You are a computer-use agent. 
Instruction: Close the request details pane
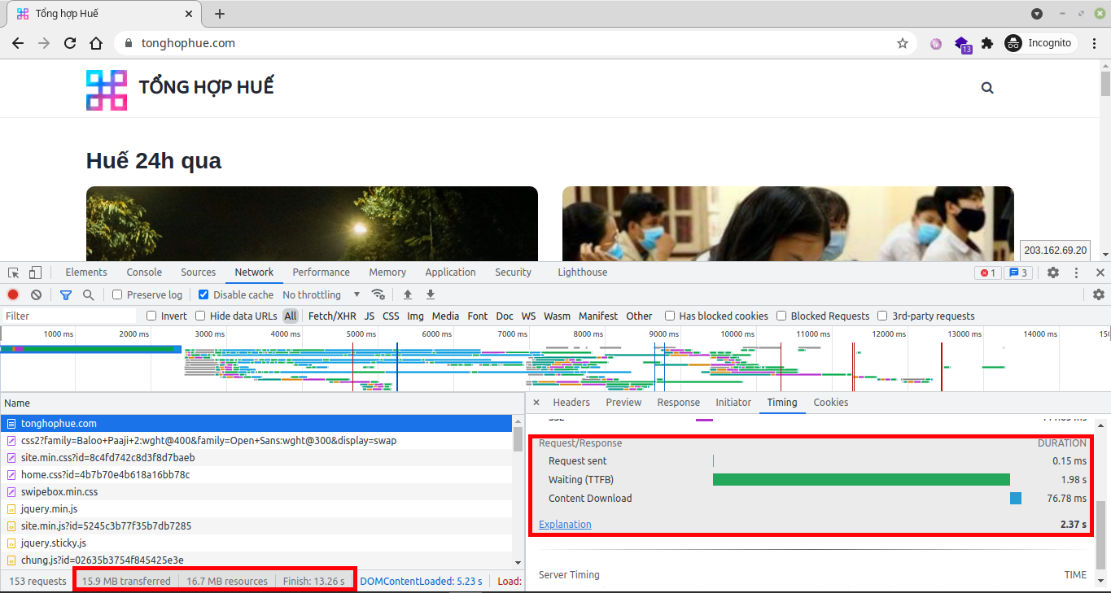(x=536, y=403)
